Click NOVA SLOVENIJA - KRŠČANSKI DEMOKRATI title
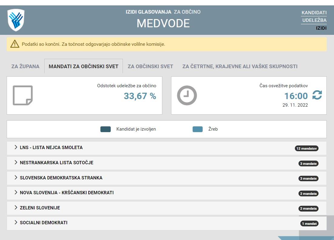This screenshot has height=240, width=334. click(x=67, y=192)
